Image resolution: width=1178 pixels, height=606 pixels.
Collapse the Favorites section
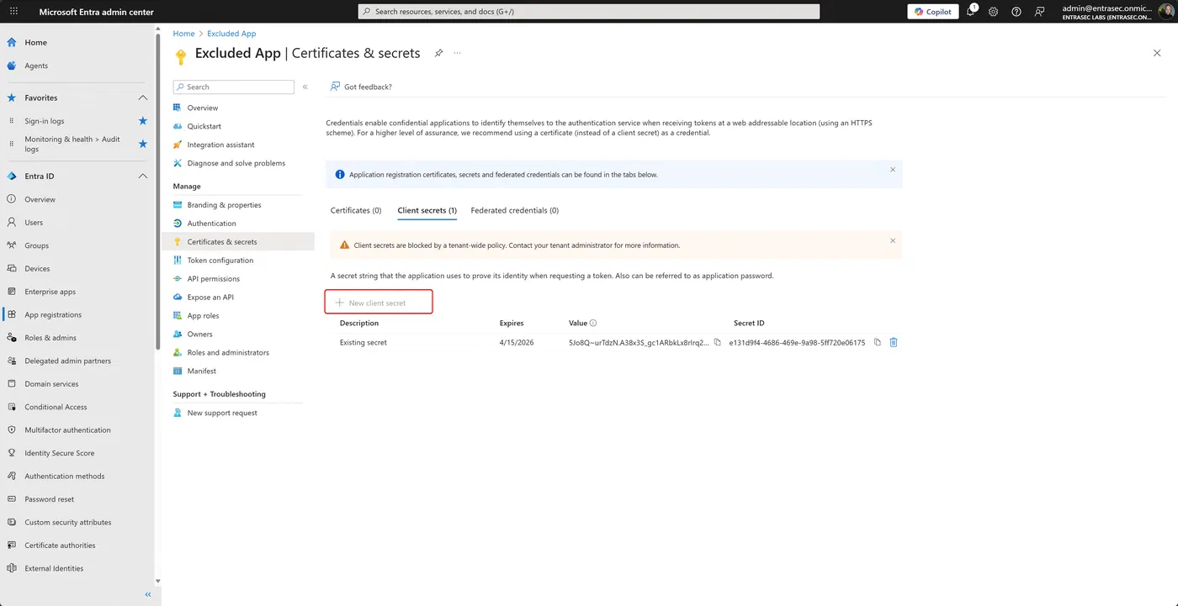point(142,97)
